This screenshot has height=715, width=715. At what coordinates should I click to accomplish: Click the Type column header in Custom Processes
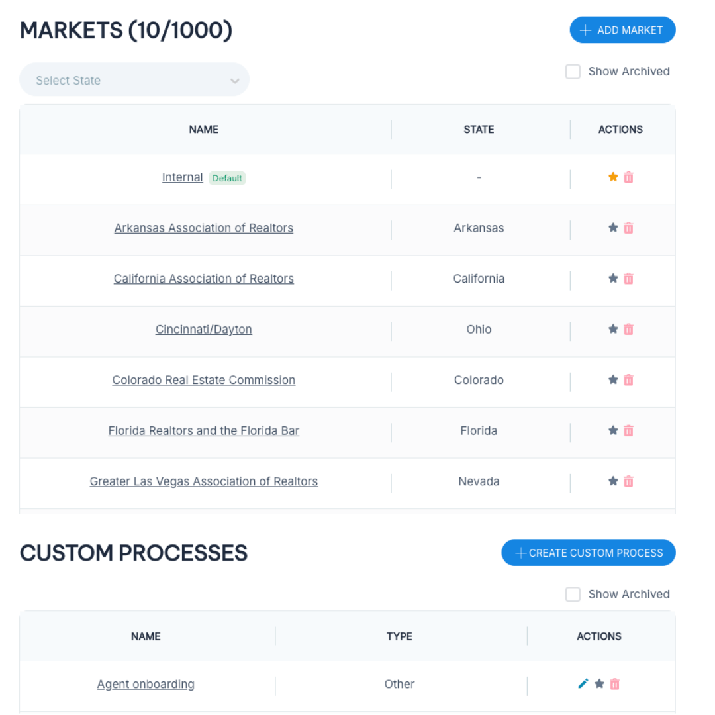tap(399, 636)
